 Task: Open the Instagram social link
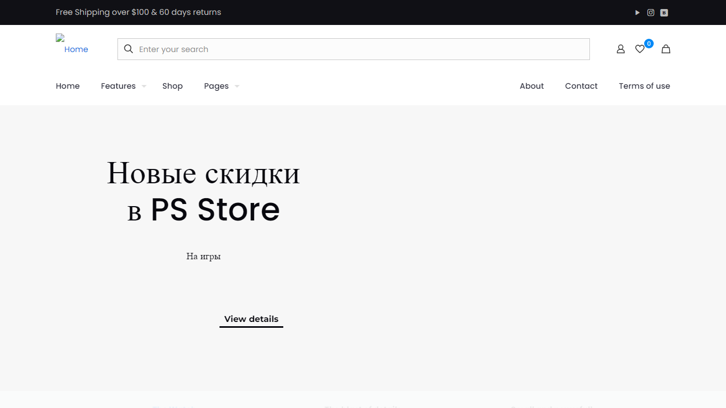click(651, 13)
